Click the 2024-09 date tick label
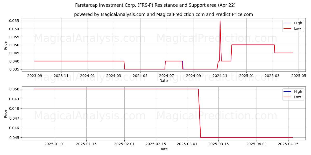Screen dimensions: 311x155 click(x=194, y=76)
